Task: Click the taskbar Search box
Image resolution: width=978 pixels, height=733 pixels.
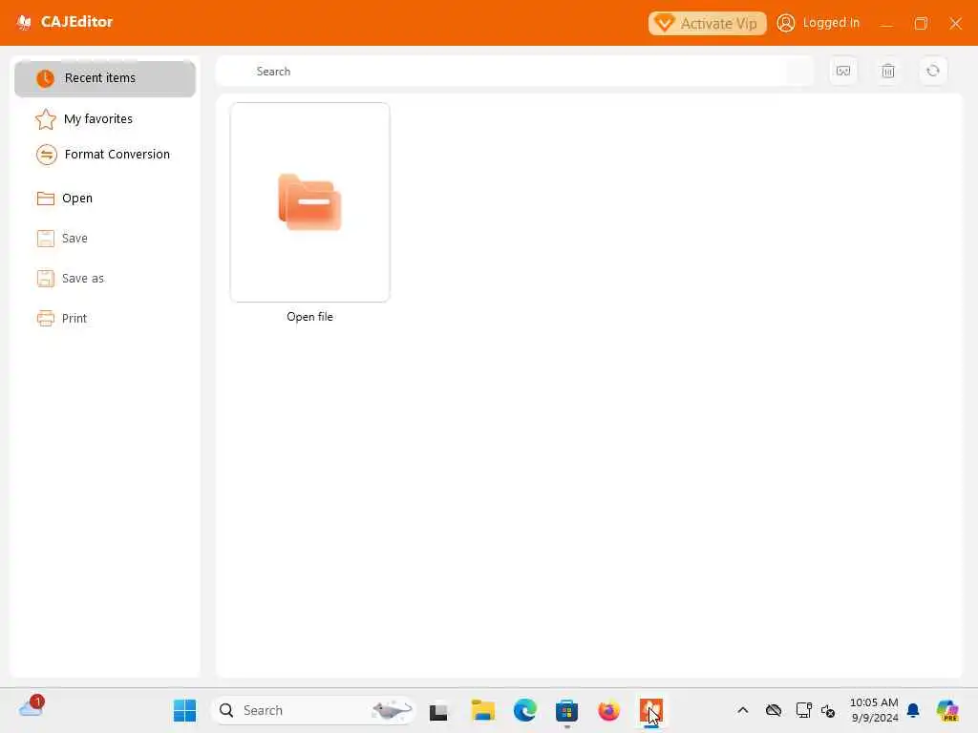Action: coord(313,710)
